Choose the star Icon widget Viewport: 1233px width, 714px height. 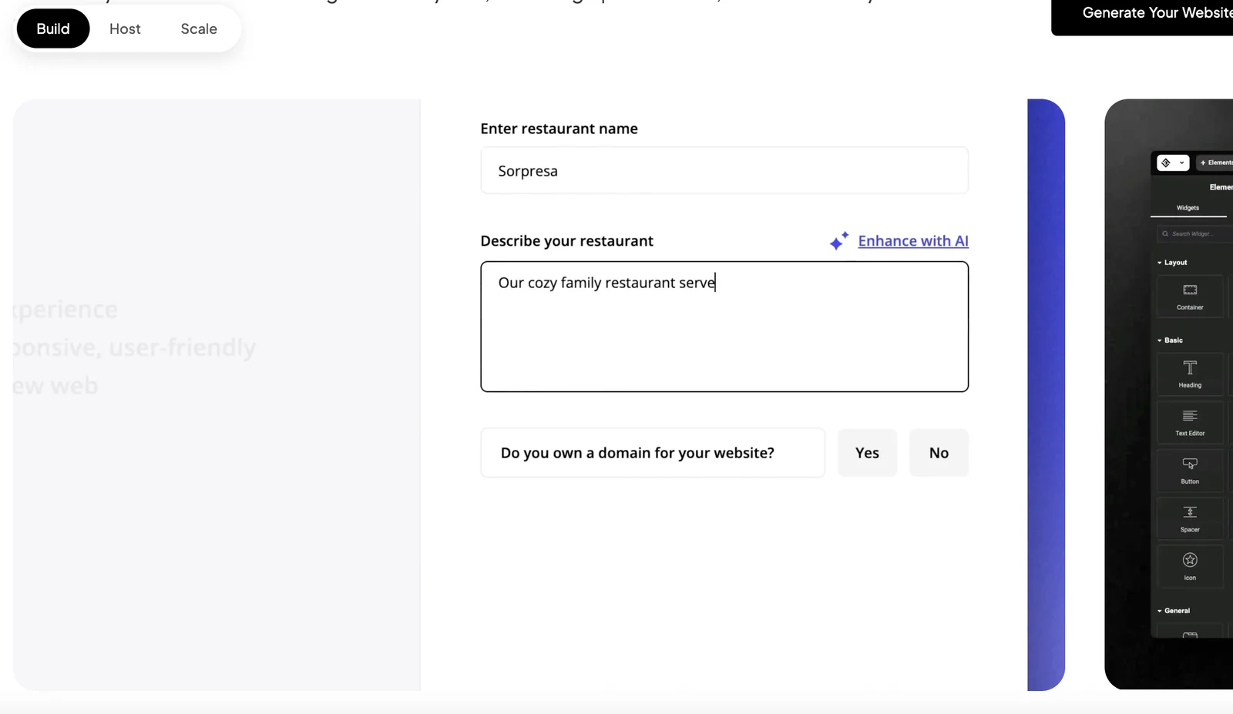pyautogui.click(x=1190, y=560)
